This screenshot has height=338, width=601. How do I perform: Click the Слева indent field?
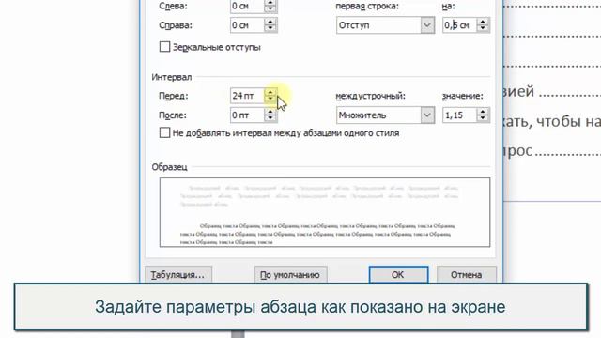click(x=247, y=6)
